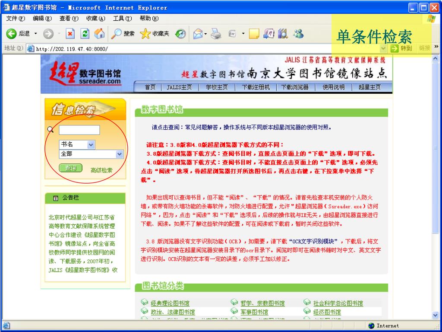Open the 使用说明 navigation tab
Screen dimensions: 442x332
click(334, 87)
